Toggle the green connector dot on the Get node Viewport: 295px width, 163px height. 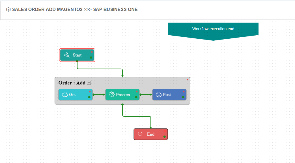tap(90, 98)
